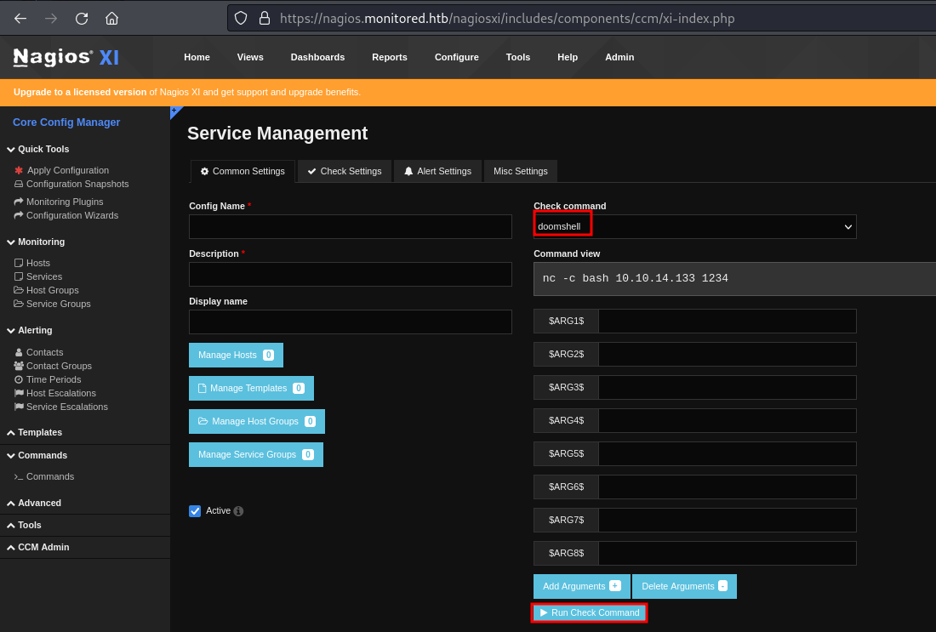936x632 pixels.
Task: Open Apply Configuration in the sidebar
Action: tap(67, 170)
